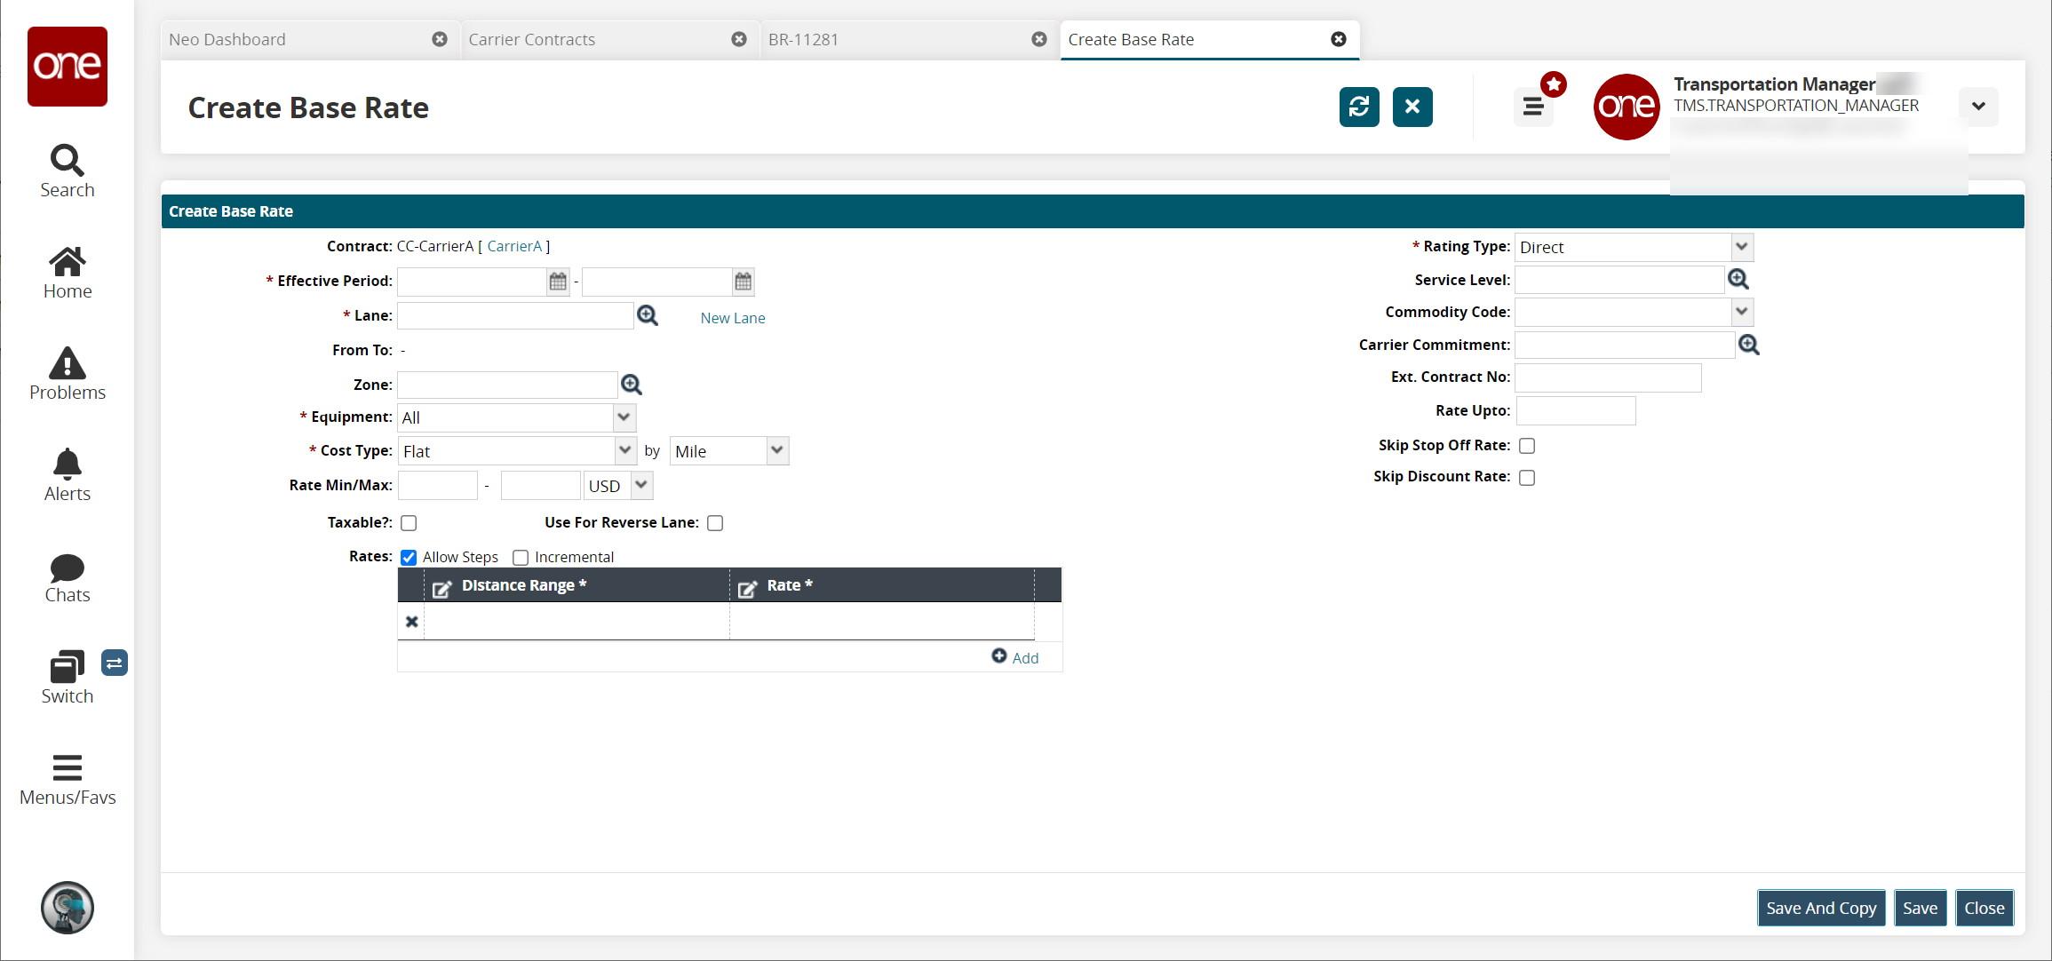
Task: Uncheck the Allow Steps checkbox
Action: [409, 558]
